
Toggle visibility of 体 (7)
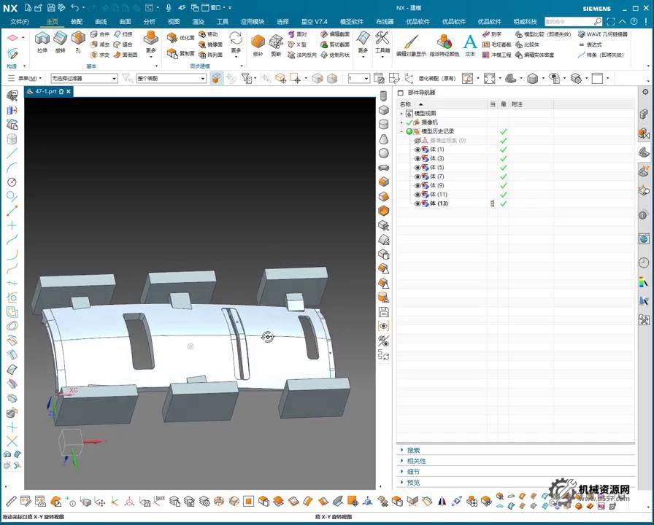coord(418,176)
